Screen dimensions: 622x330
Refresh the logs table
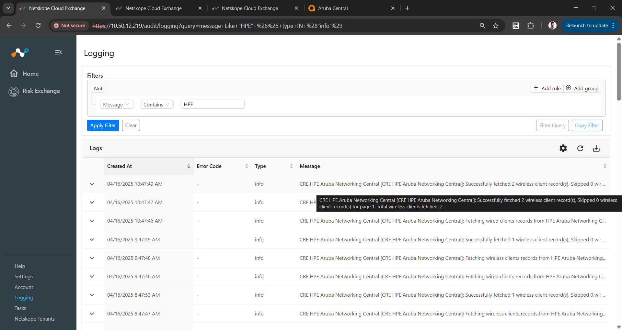point(580,148)
